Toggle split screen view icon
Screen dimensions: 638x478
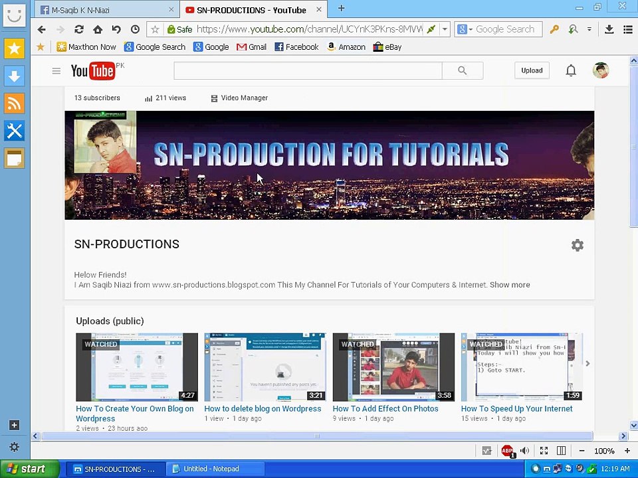click(561, 451)
